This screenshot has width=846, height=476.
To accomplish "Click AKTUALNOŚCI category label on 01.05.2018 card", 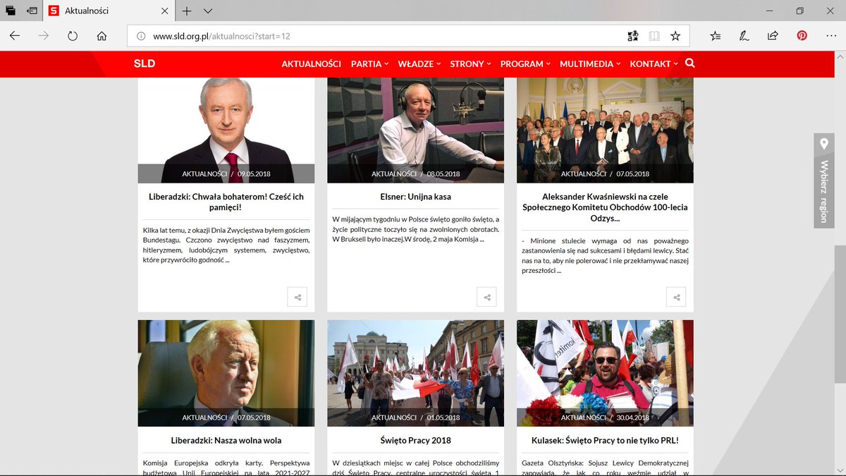I will [394, 417].
